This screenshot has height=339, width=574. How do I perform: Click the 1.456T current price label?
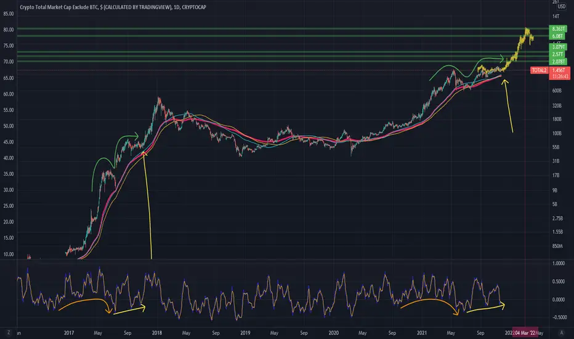point(559,70)
